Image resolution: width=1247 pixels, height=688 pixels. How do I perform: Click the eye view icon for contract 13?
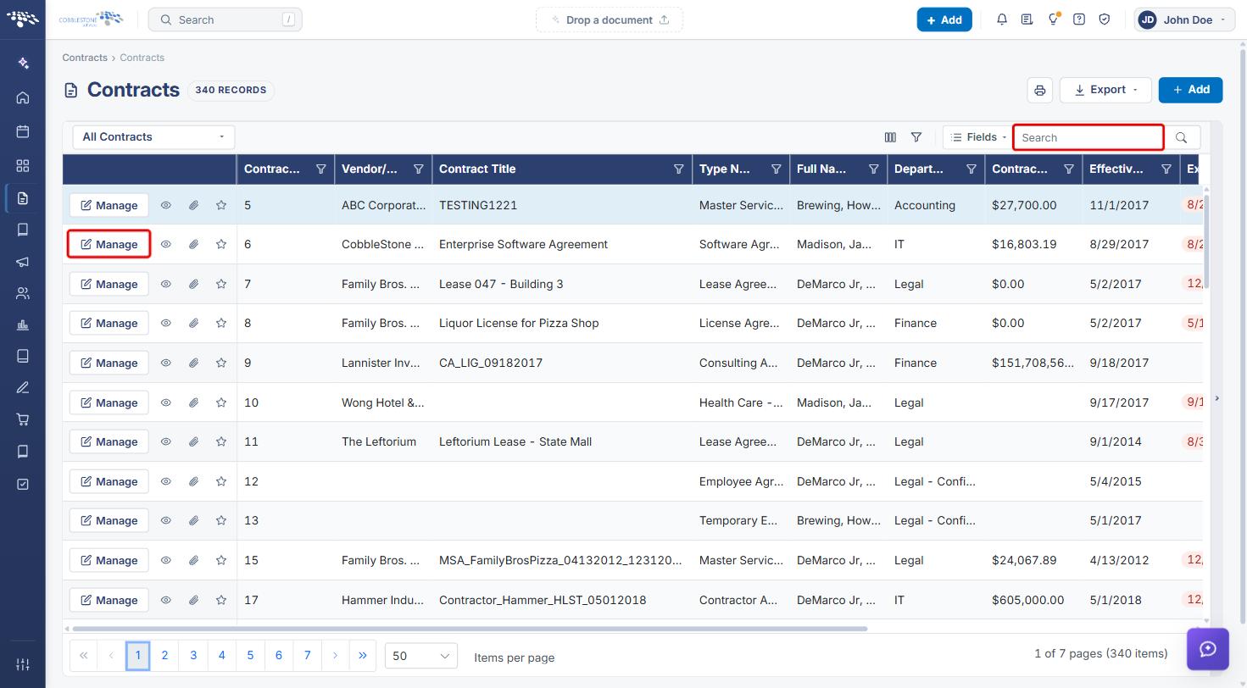click(x=166, y=520)
